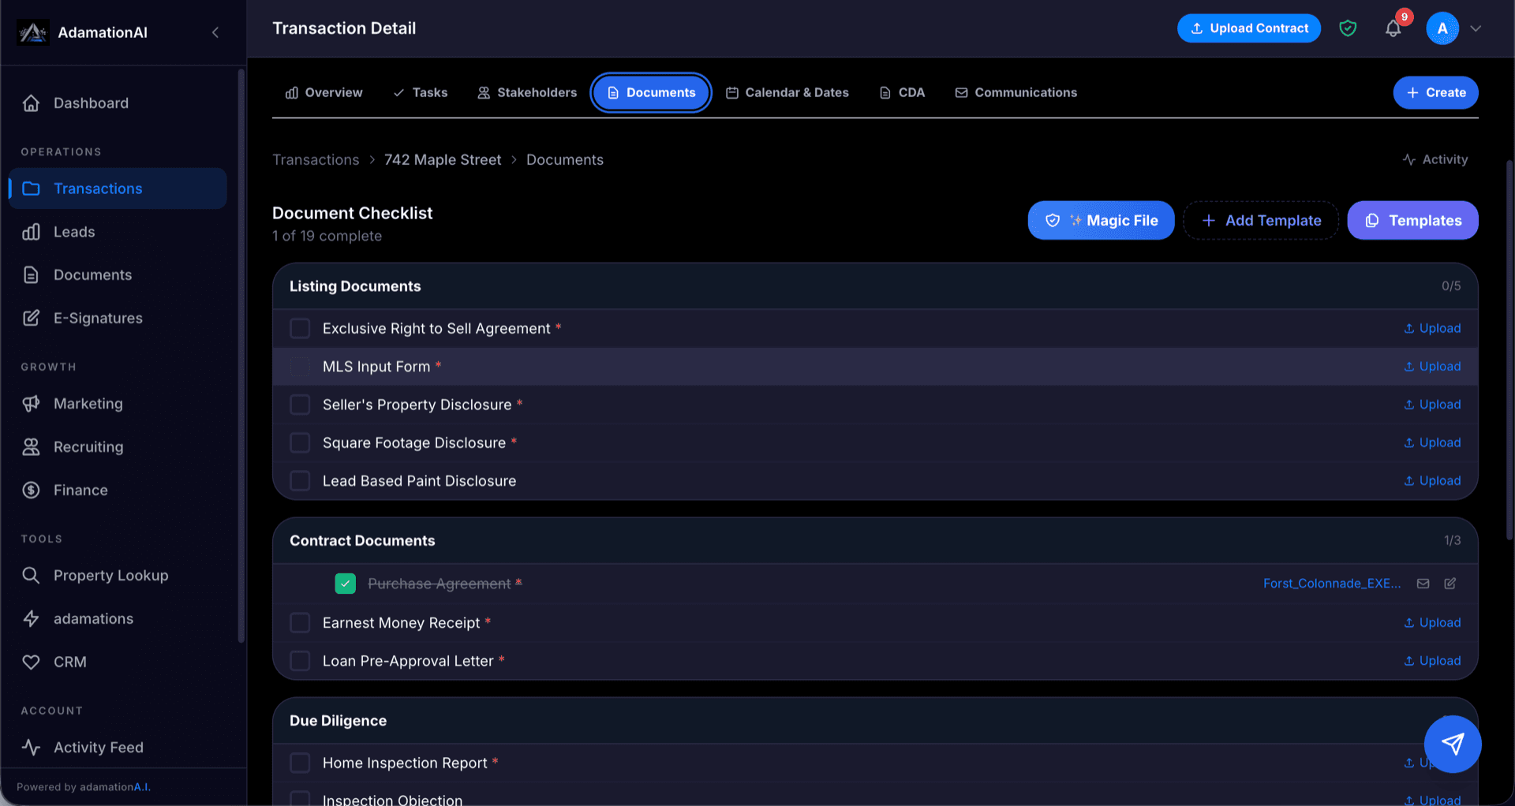The image size is (1515, 806).
Task: Check Seller's Property Disclosure checkbox
Action: coord(300,405)
